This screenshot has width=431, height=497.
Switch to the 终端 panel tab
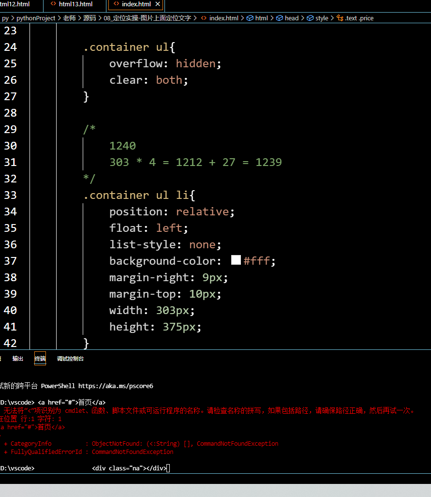pos(40,359)
